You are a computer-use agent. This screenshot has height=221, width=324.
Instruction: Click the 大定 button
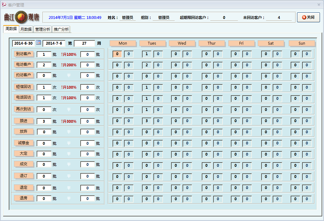(x=24, y=153)
